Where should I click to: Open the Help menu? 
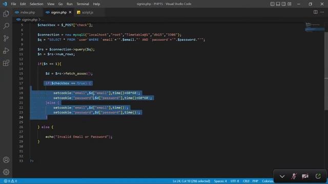coord(96,4)
